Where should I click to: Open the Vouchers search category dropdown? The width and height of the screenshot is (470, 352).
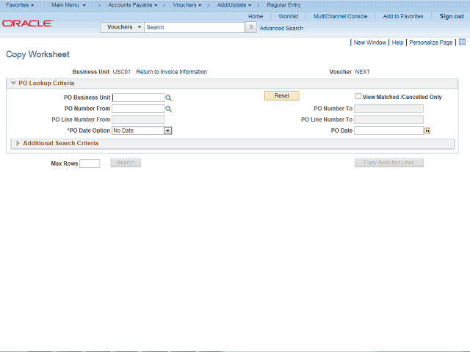(x=122, y=27)
